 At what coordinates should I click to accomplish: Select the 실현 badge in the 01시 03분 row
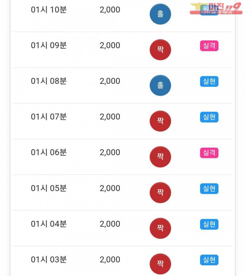(209, 260)
